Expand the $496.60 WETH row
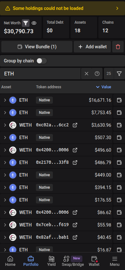Image resolution: width=125 pixels, height=270 pixels. click(x=5, y=150)
